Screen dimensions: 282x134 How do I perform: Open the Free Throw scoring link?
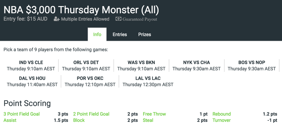(x=154, y=114)
